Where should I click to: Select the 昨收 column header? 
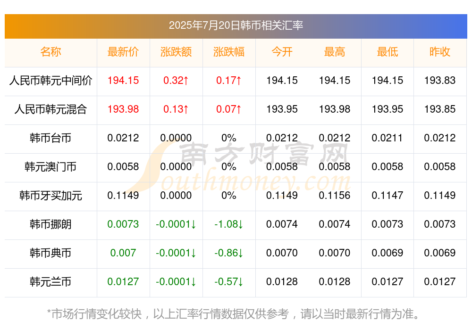click(x=440, y=52)
